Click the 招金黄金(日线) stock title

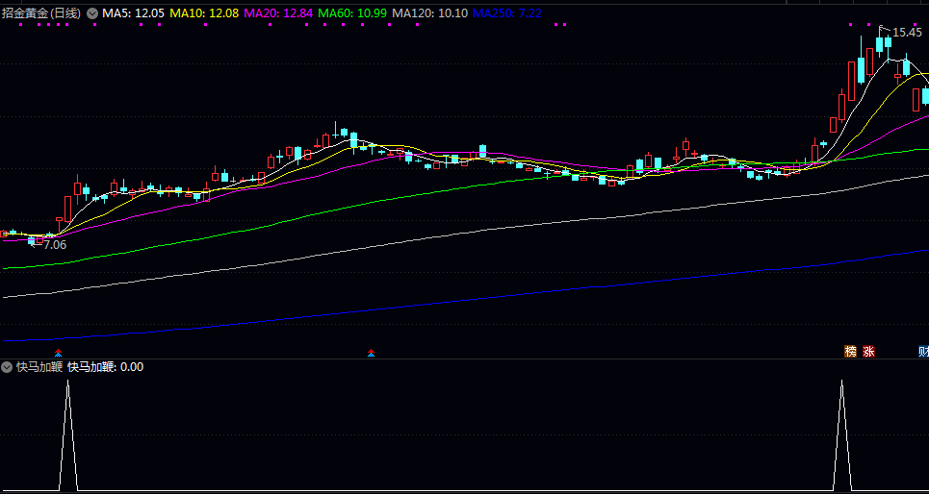tap(43, 14)
